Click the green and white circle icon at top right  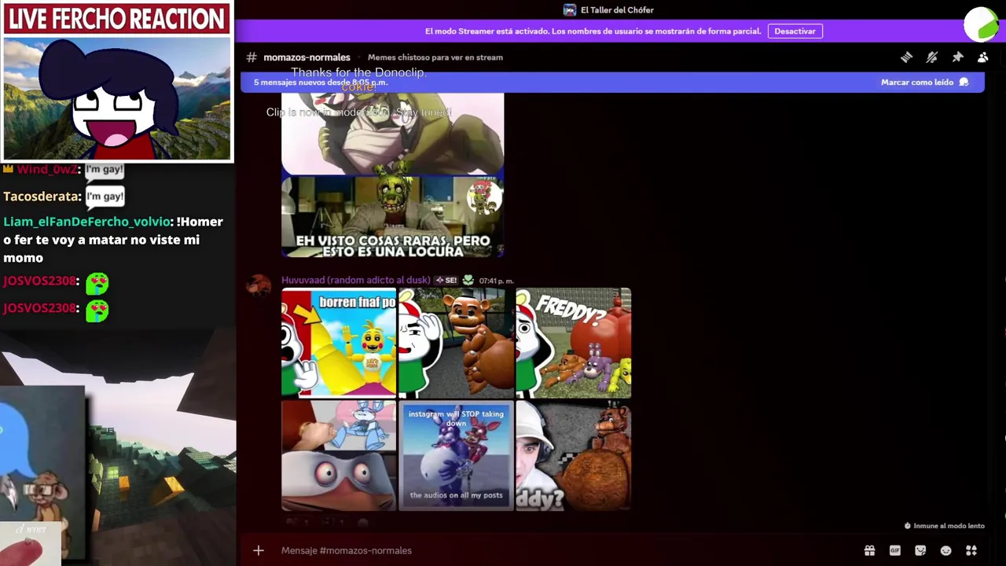pyautogui.click(x=981, y=24)
